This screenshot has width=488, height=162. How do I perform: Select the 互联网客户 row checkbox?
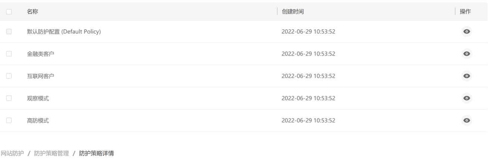point(9,76)
